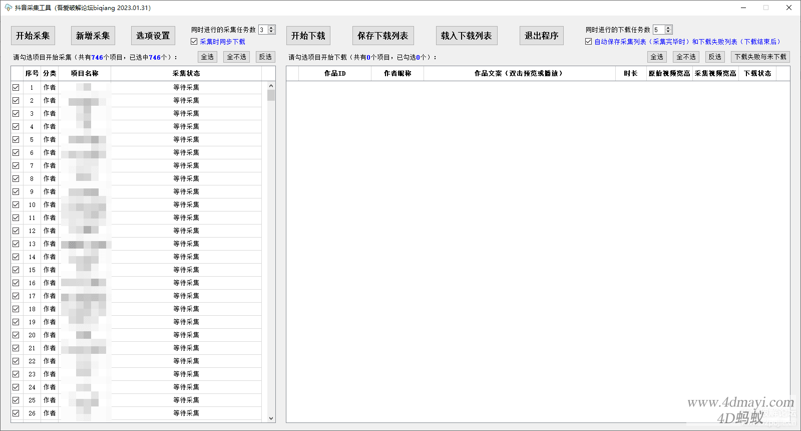Increase the concurrent collection task count
Image resolution: width=801 pixels, height=431 pixels.
pyautogui.click(x=271, y=28)
